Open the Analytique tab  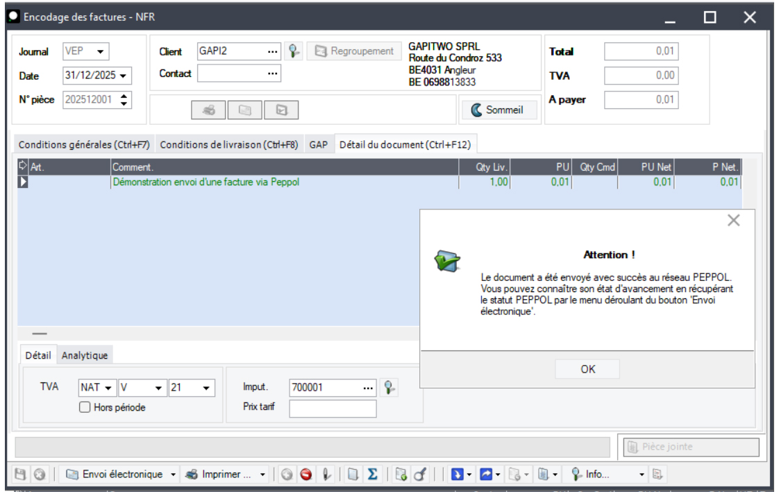pyautogui.click(x=85, y=355)
